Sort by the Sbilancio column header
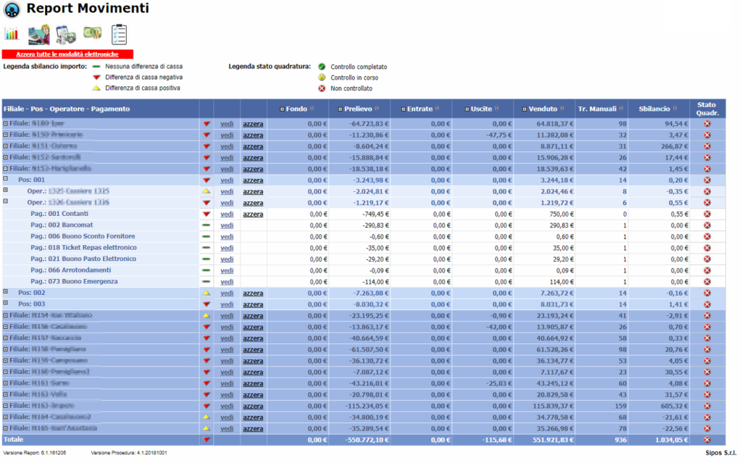The height and width of the screenshot is (463, 742). click(654, 109)
